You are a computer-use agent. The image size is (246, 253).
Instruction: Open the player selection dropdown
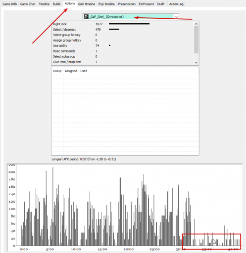click(131, 17)
